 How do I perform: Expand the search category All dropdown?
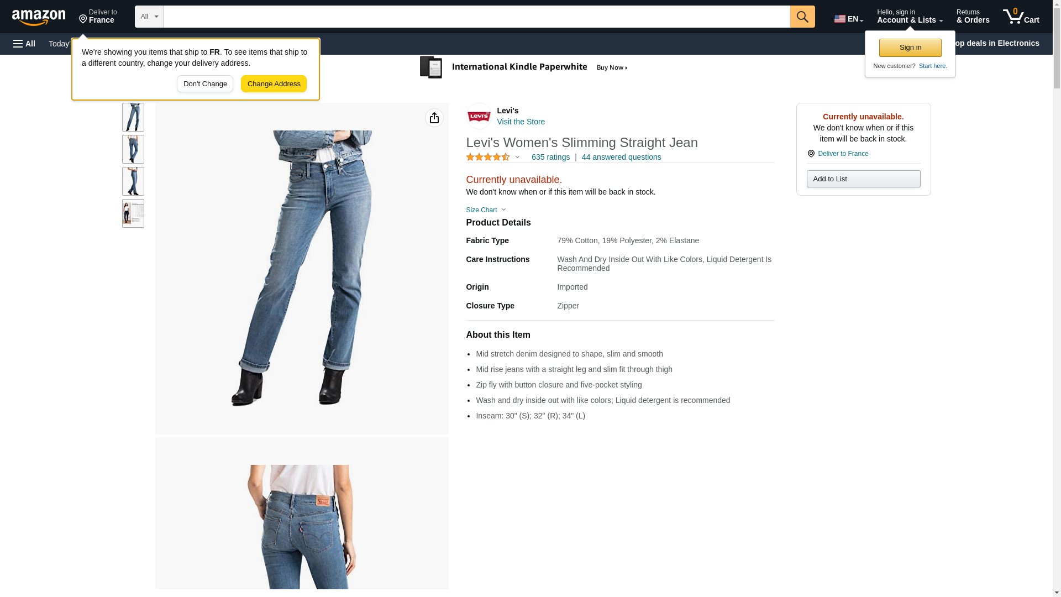tap(149, 17)
